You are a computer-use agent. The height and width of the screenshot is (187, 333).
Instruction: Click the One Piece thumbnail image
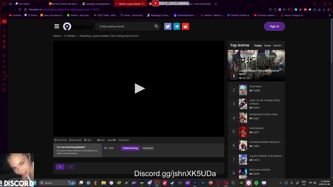click(x=243, y=90)
